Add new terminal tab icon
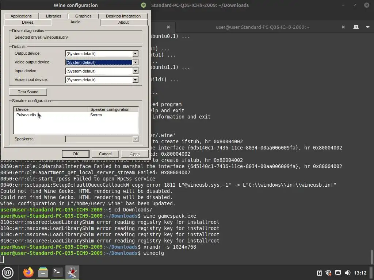 [356, 27]
